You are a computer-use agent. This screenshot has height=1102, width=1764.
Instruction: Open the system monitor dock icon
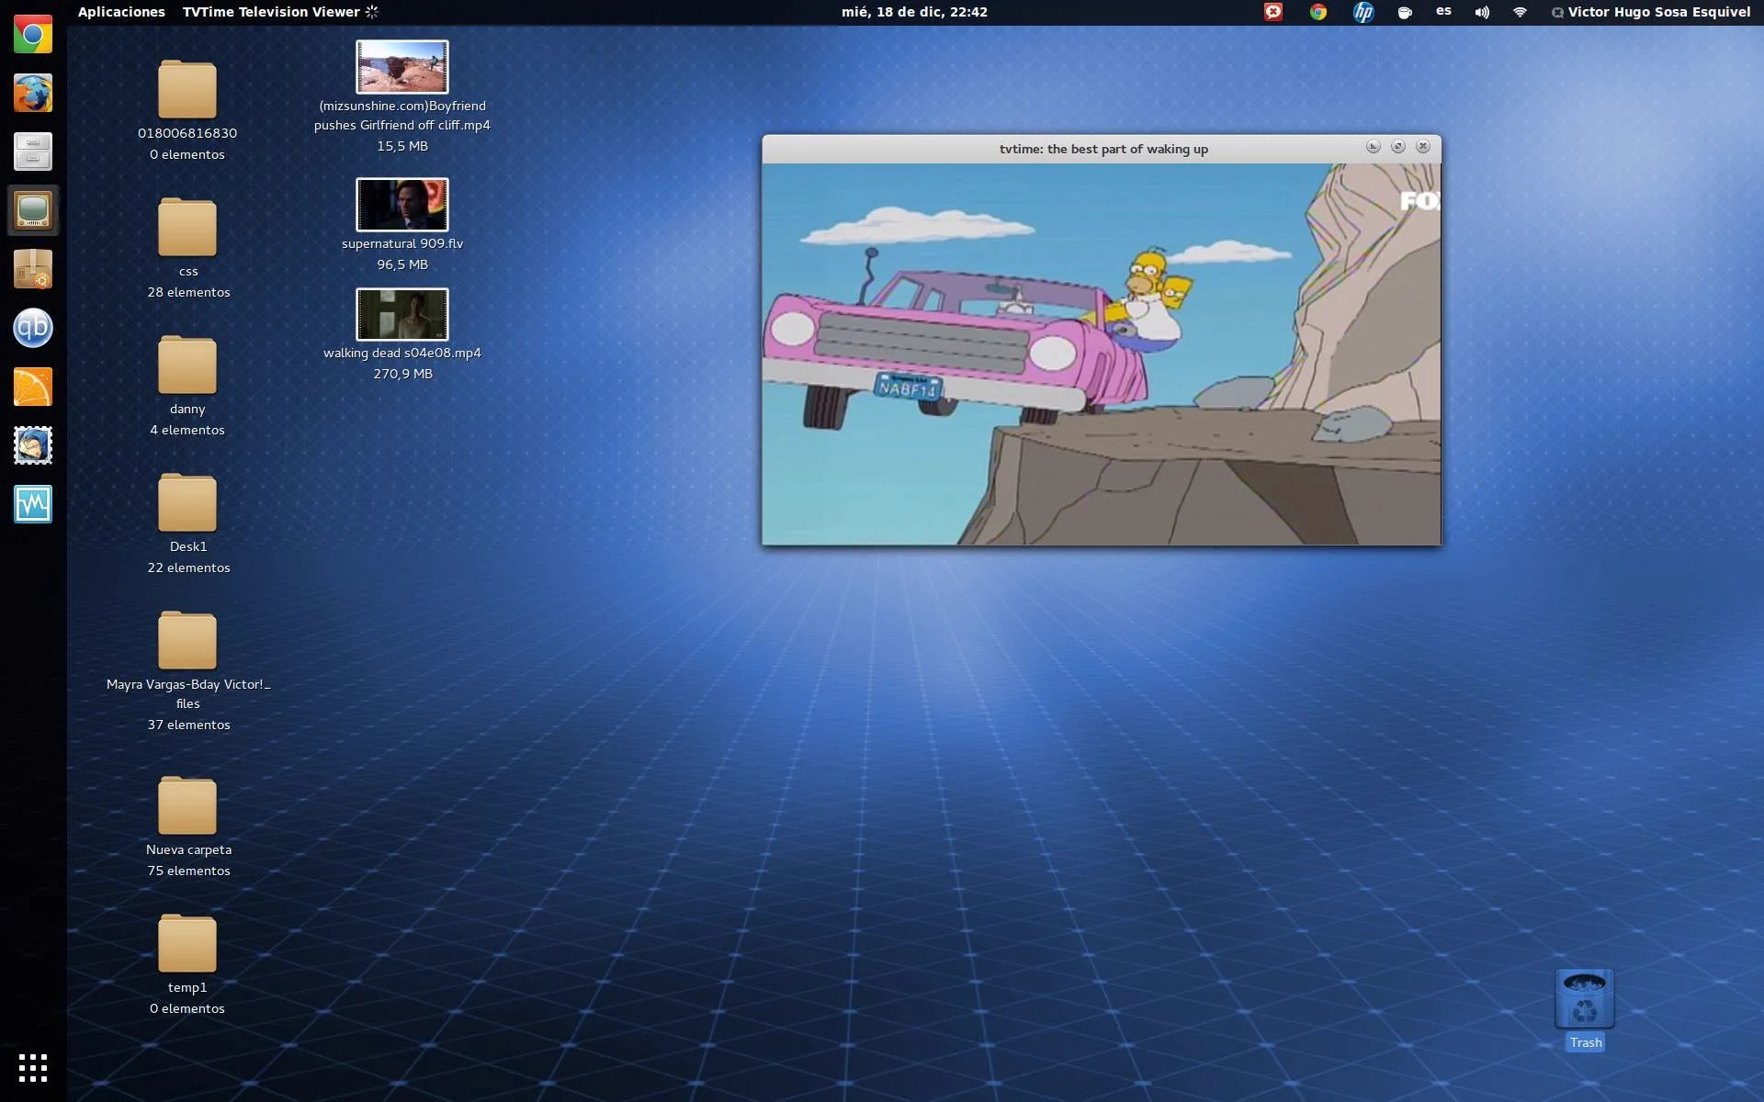33,504
